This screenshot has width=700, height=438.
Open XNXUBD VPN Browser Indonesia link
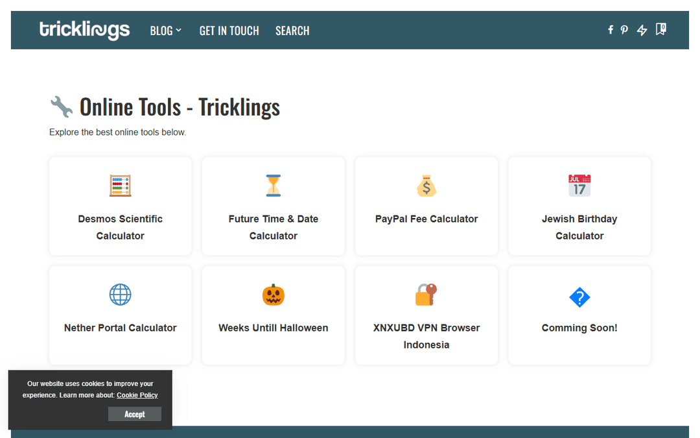[426, 336]
